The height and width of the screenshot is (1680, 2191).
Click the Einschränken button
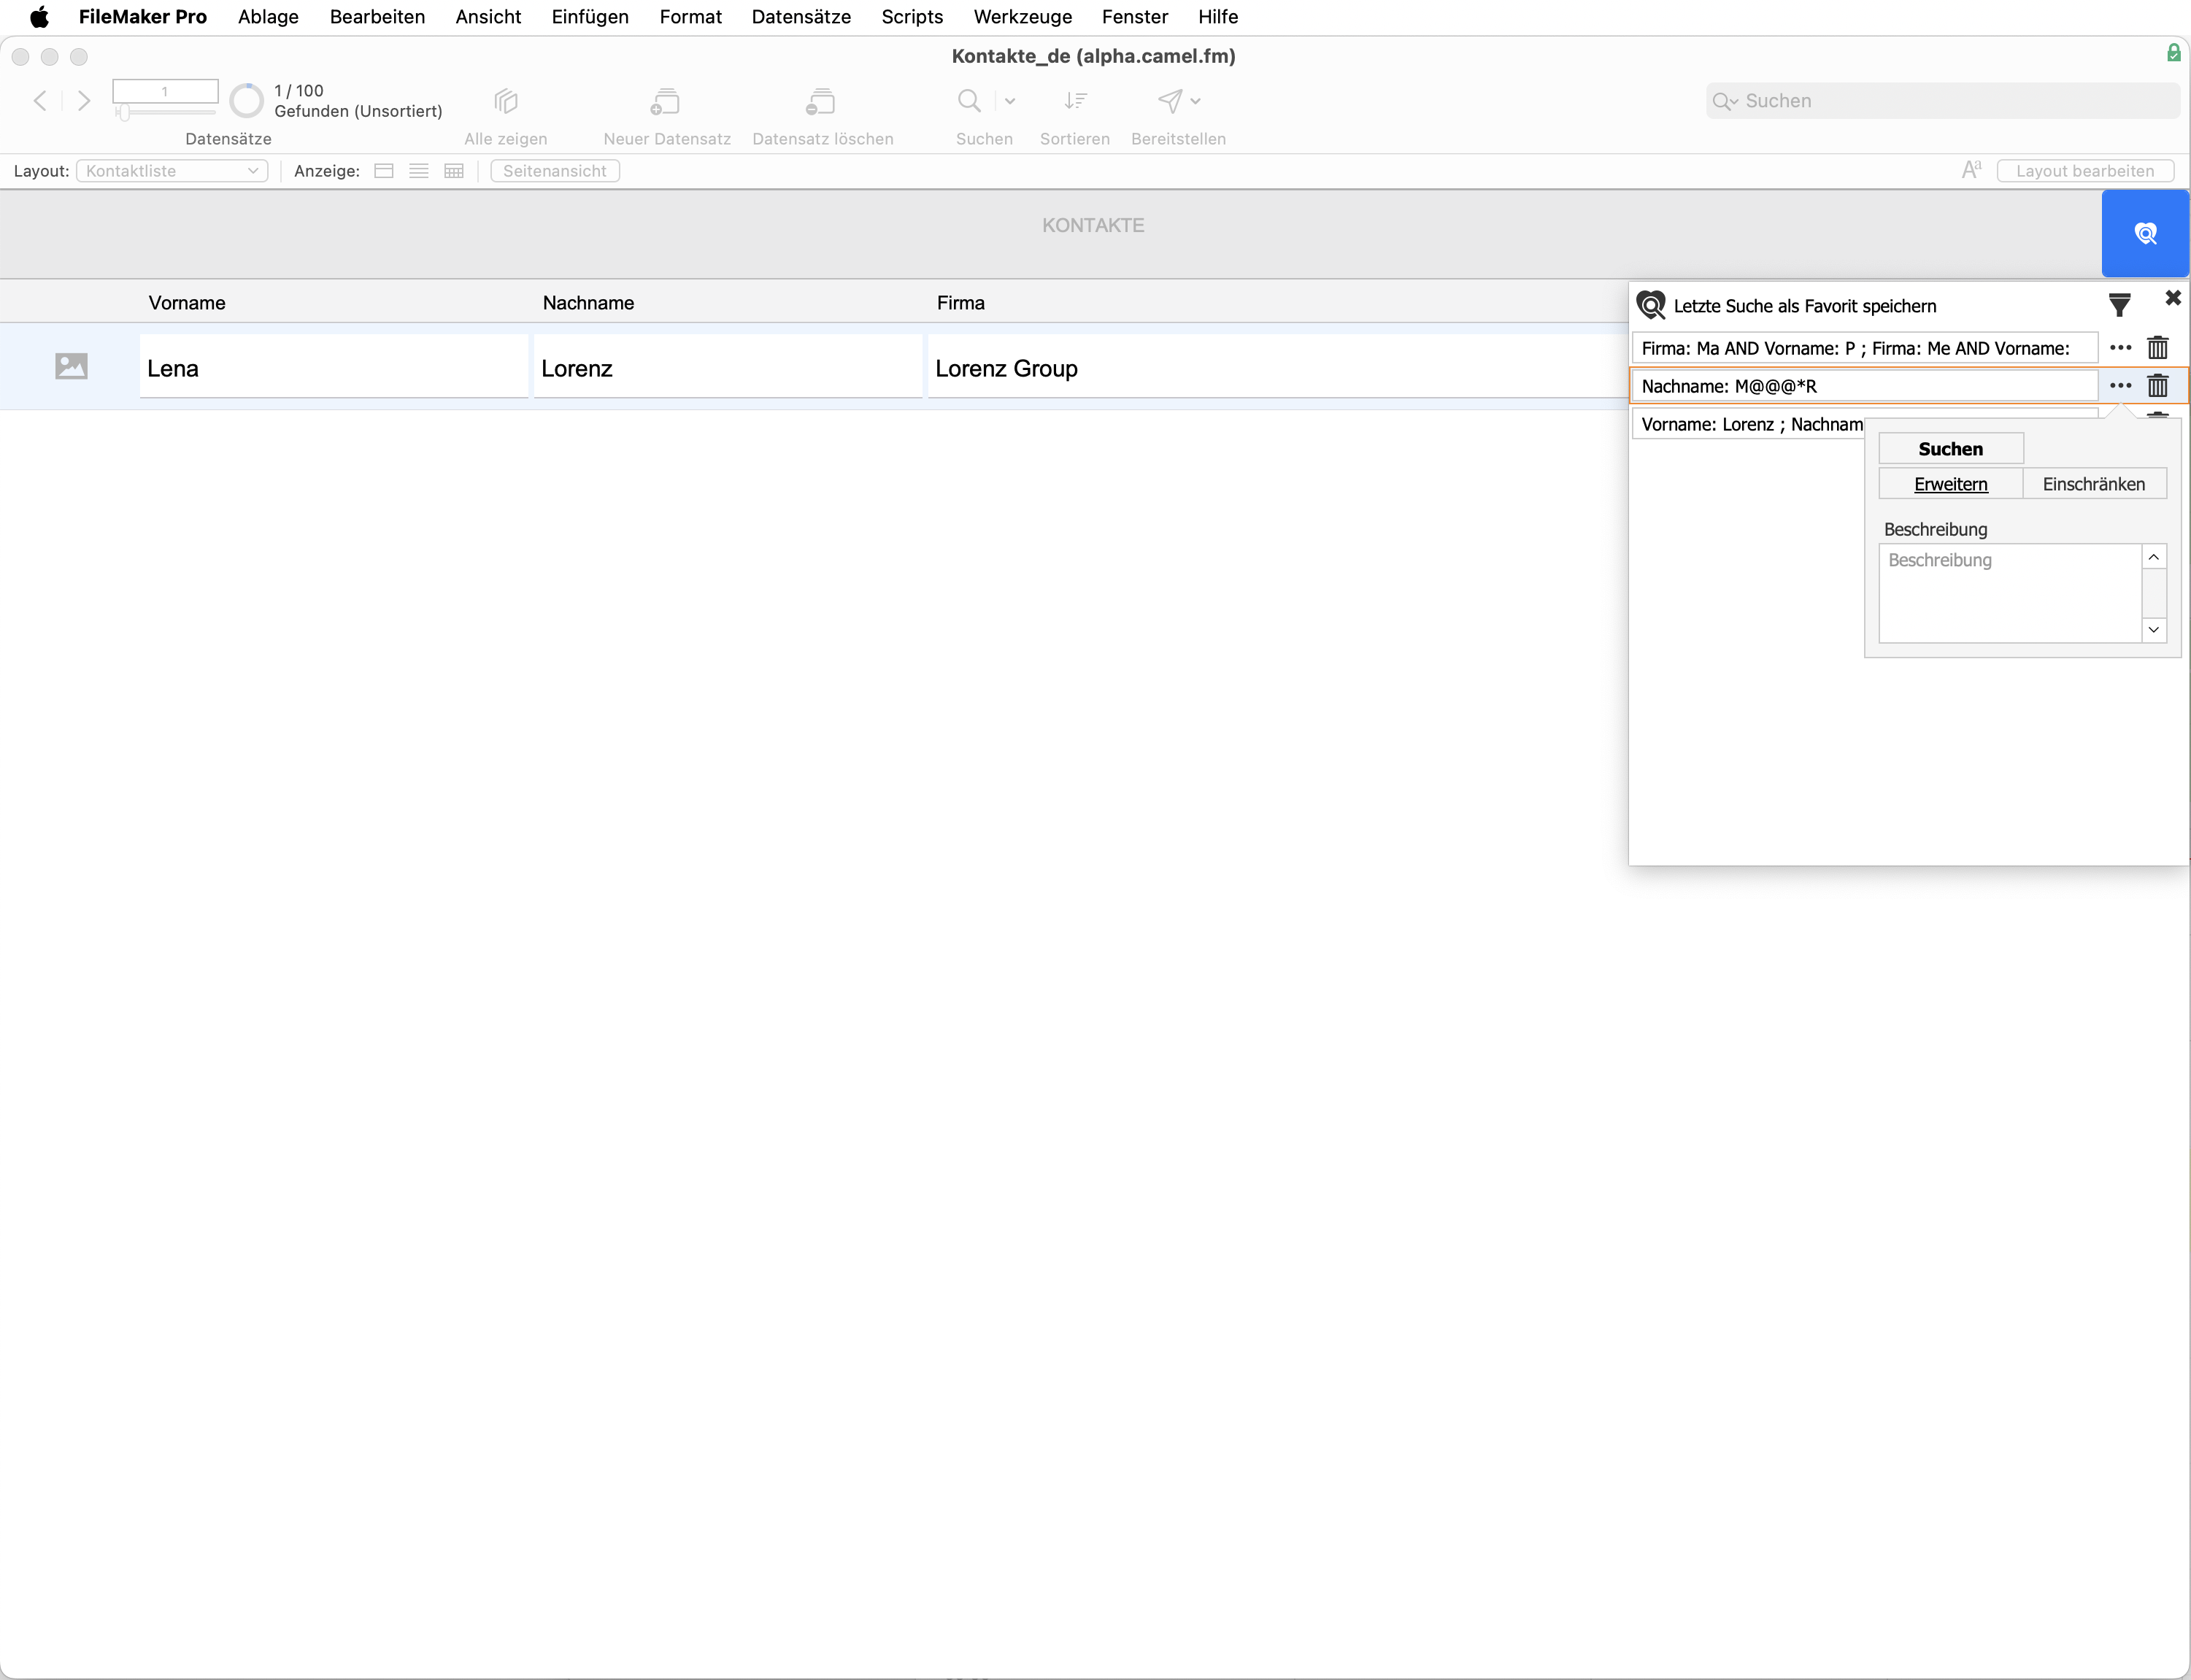(x=2094, y=484)
